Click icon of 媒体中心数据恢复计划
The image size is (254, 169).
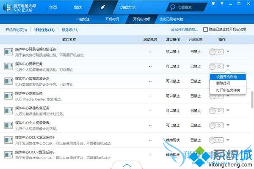tap(8, 81)
